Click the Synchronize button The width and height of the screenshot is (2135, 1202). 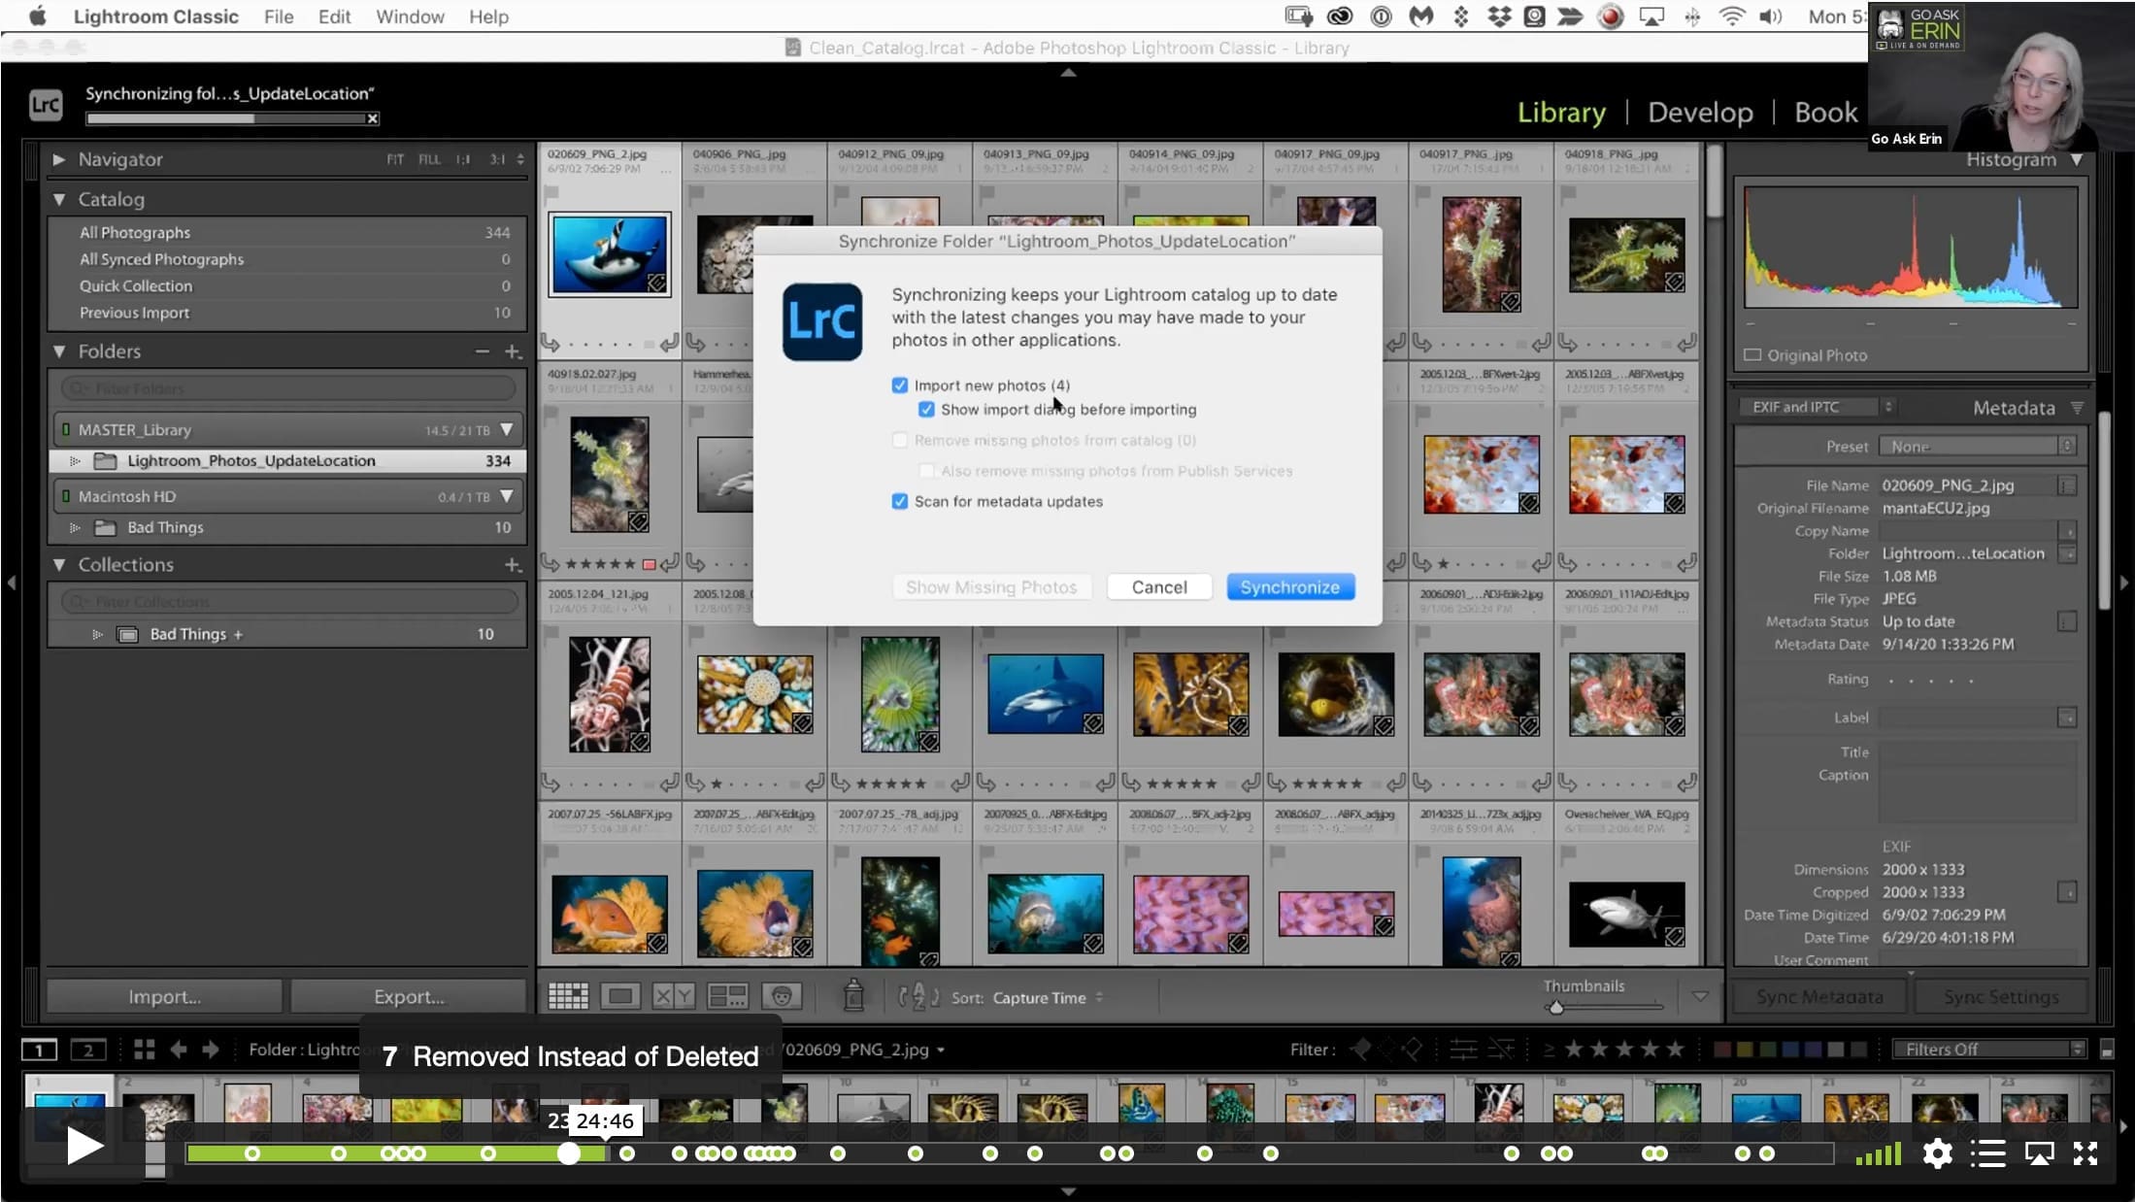click(1290, 587)
